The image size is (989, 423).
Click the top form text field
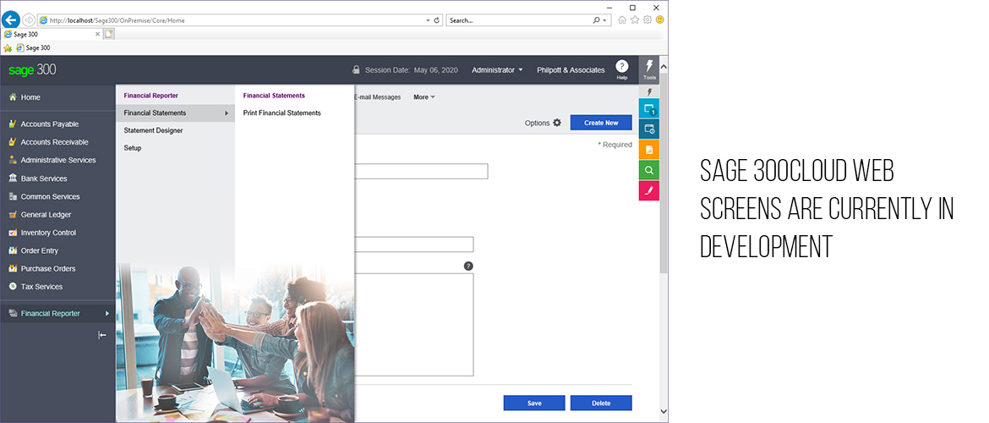pos(421,171)
